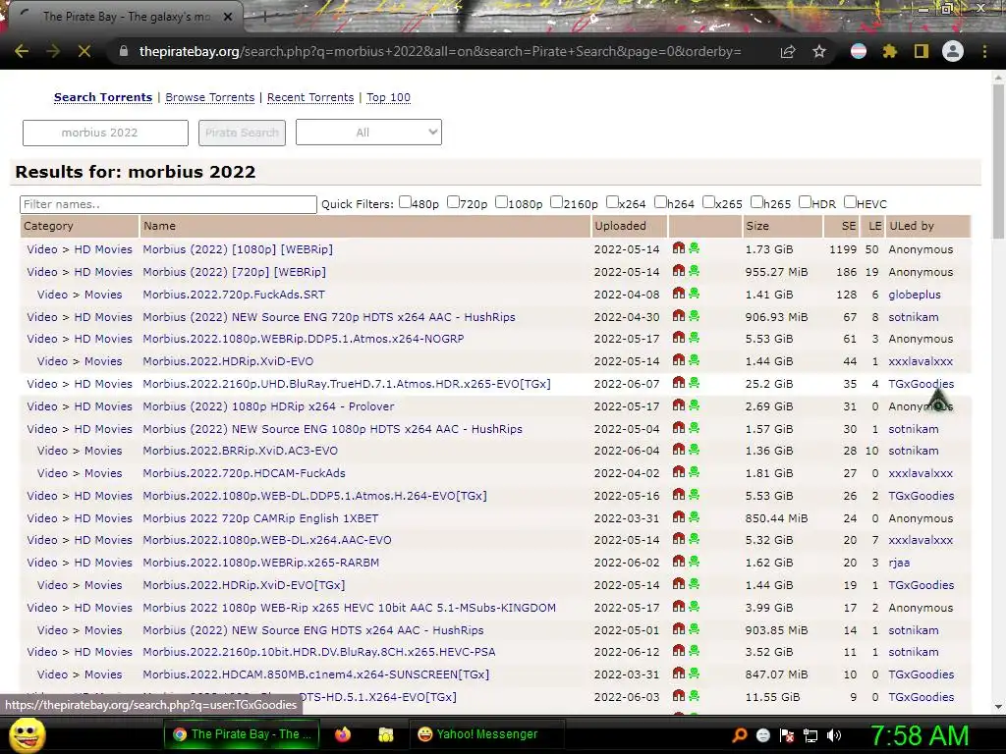Open uploader globeplus link

915,295
